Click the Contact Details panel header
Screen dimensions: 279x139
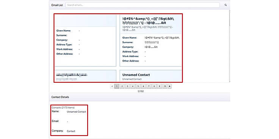pyautogui.click(x=139, y=97)
